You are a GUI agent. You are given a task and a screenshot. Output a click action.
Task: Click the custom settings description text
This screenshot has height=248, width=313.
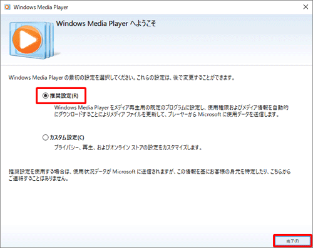pyautogui.click(x=128, y=148)
